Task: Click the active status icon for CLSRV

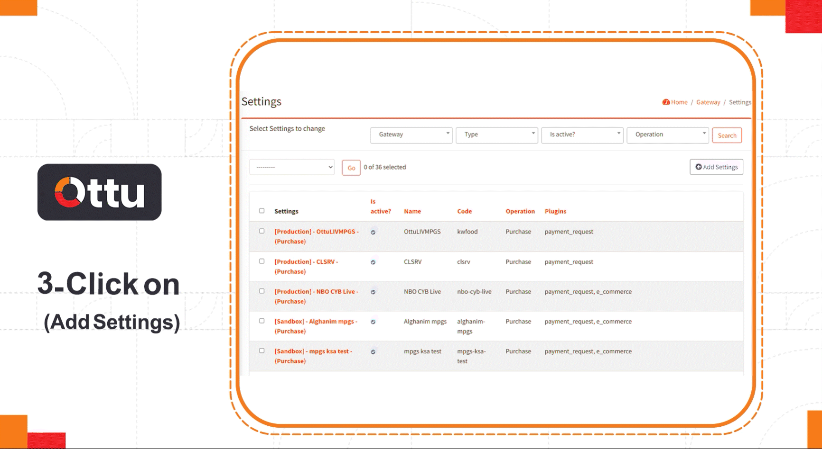Action: (373, 262)
